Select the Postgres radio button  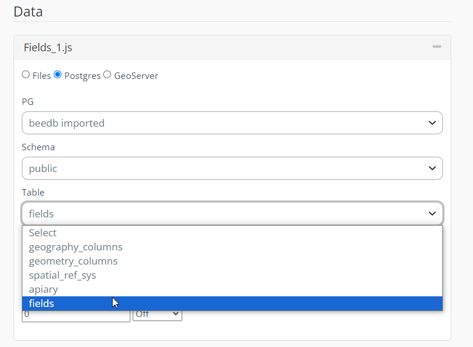click(58, 75)
